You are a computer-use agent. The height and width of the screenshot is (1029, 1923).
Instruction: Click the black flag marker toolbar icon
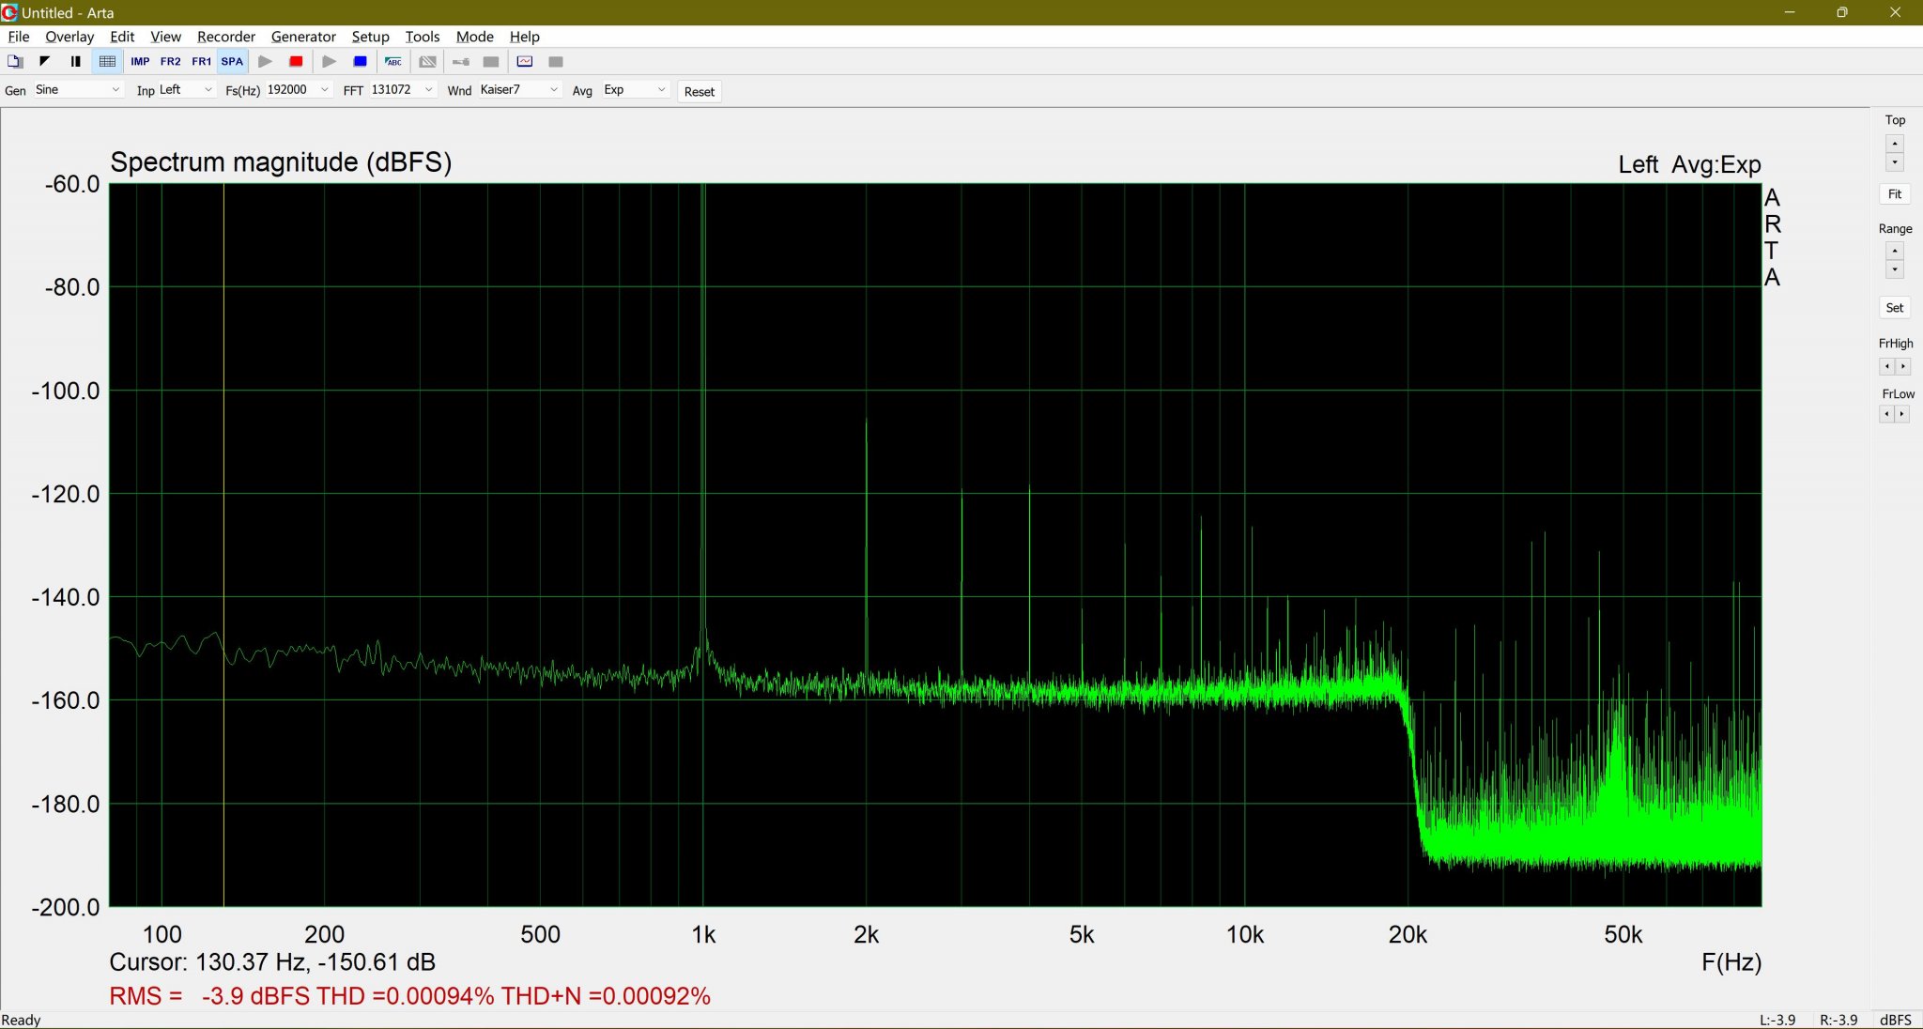pos(44,62)
